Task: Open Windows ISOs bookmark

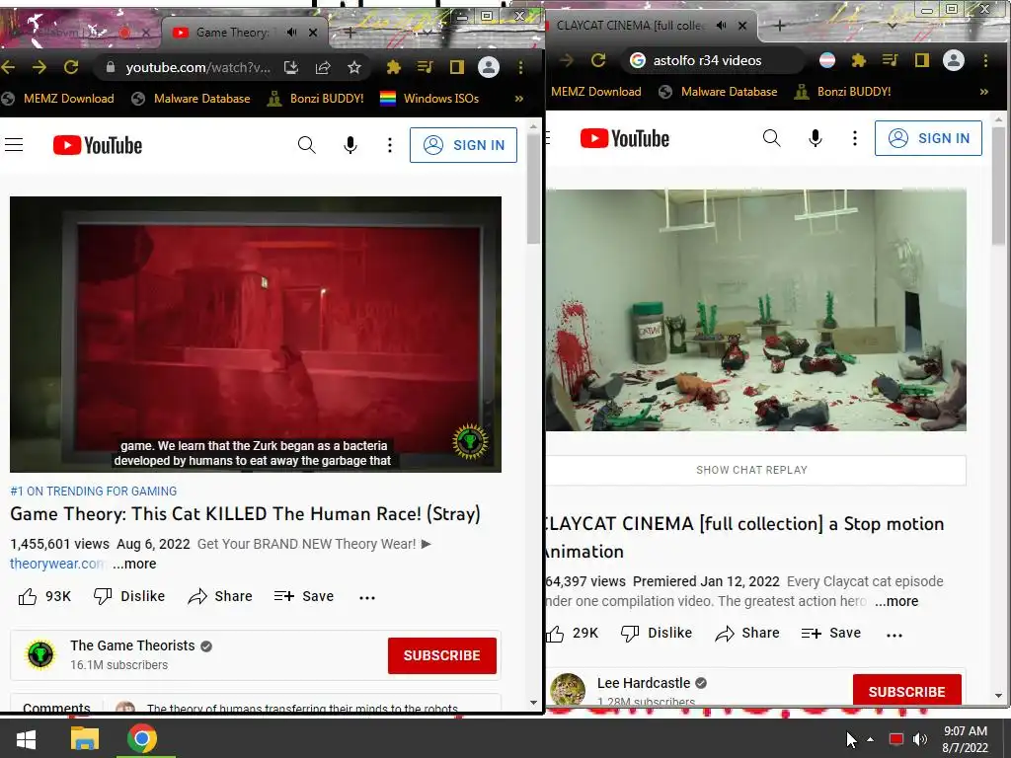Action: [429, 99]
